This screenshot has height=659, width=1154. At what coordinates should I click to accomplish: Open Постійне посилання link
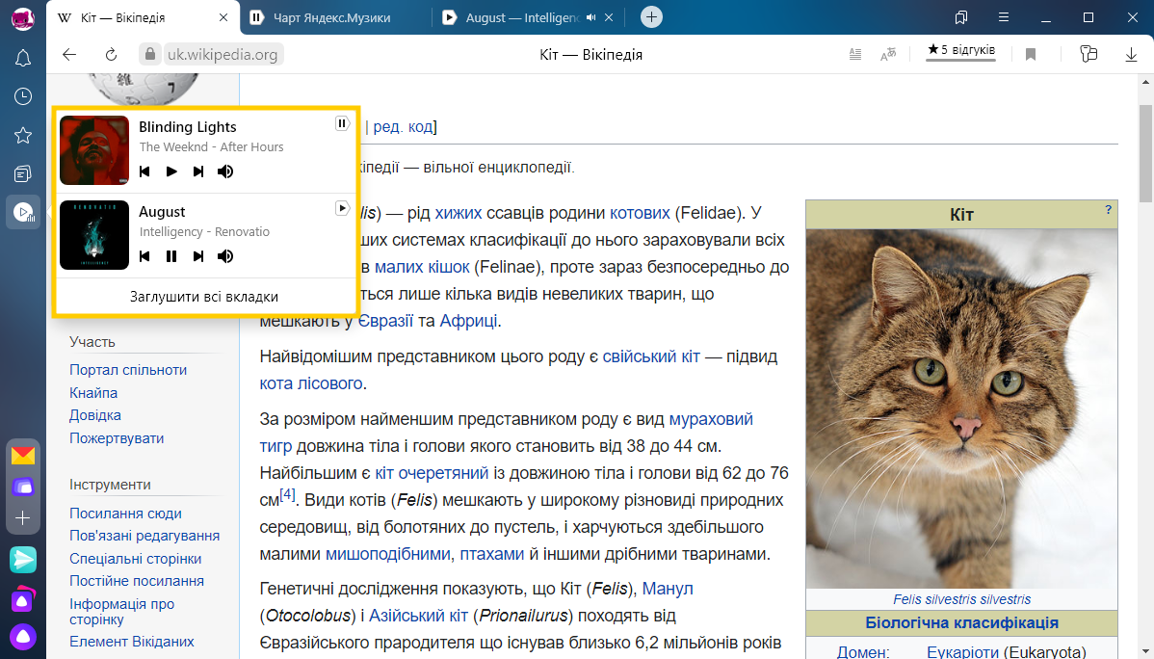coord(137,581)
